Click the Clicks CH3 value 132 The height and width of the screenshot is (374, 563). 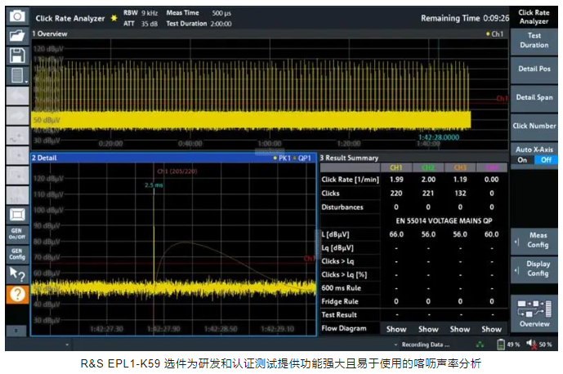460,194
